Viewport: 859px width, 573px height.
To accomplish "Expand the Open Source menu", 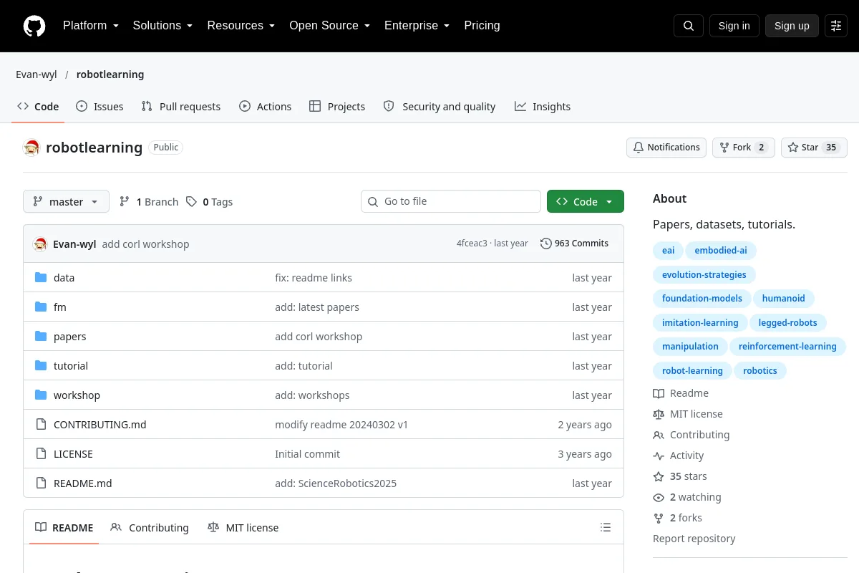I will coord(330,26).
